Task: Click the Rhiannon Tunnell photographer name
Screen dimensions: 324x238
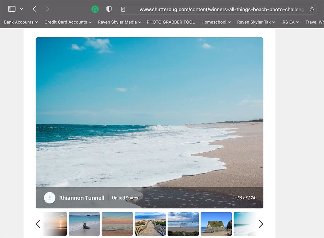Action: [82, 198]
